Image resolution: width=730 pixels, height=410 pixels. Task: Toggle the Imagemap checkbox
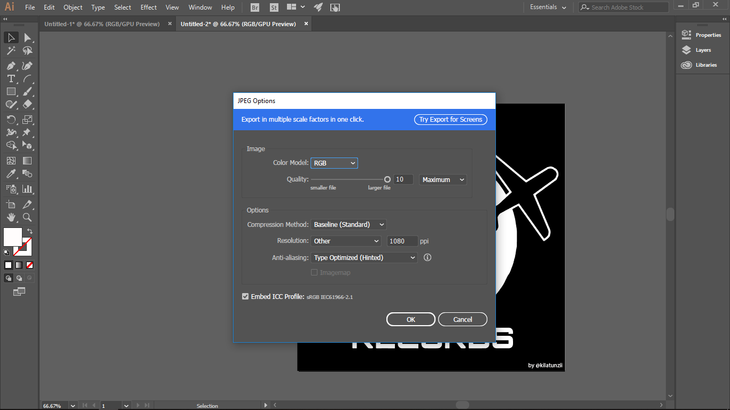(x=314, y=272)
